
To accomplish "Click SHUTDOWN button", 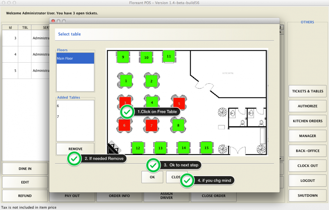I will pos(308,196).
